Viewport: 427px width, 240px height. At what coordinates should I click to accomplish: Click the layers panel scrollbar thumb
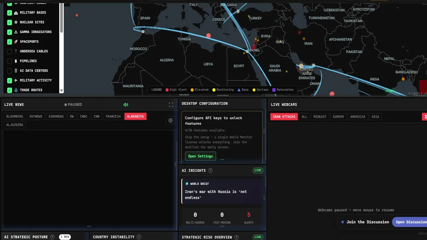(x=61, y=18)
